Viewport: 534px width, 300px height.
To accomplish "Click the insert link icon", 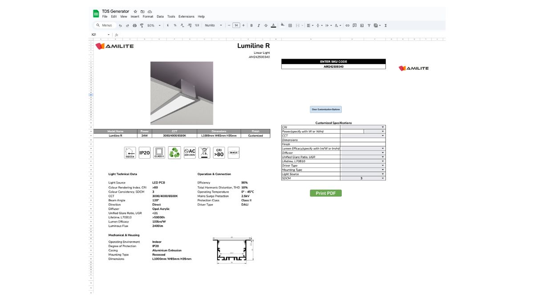I will click(348, 25).
